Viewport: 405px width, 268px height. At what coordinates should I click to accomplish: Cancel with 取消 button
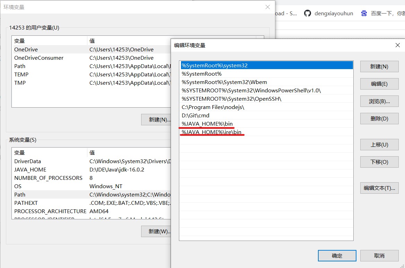[x=379, y=256]
